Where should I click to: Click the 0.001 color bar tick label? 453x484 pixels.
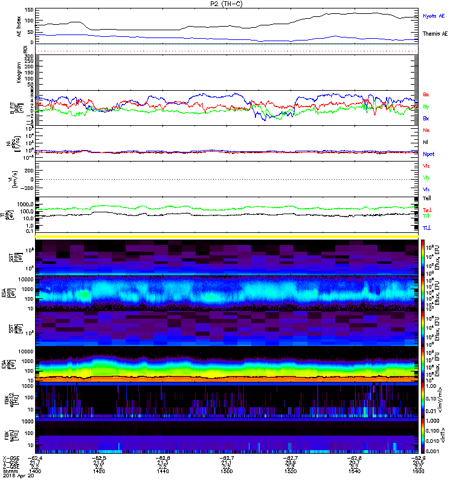pyautogui.click(x=432, y=451)
